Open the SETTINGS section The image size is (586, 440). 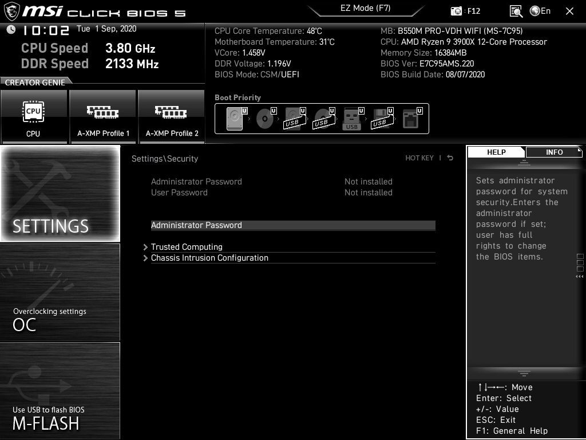[60, 194]
